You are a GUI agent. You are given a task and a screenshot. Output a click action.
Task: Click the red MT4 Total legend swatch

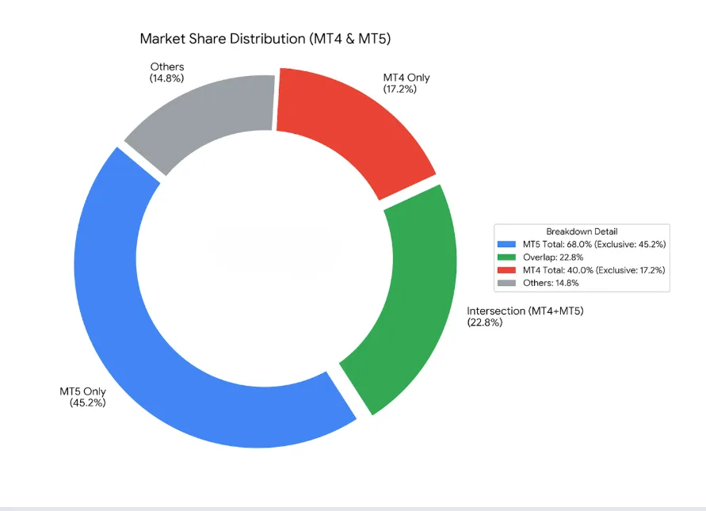coord(506,270)
